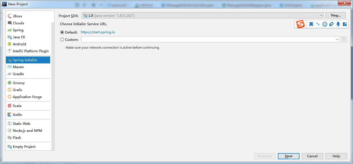Select the Default service URL radio button
This screenshot has width=353, height=164.
click(62, 32)
